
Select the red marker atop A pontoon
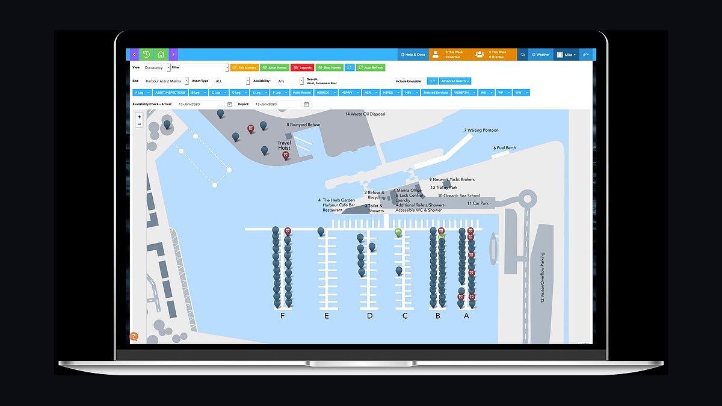[471, 230]
